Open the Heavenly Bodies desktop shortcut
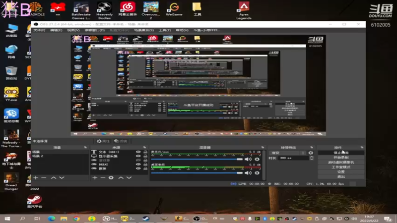The height and width of the screenshot is (223, 397). click(104, 10)
